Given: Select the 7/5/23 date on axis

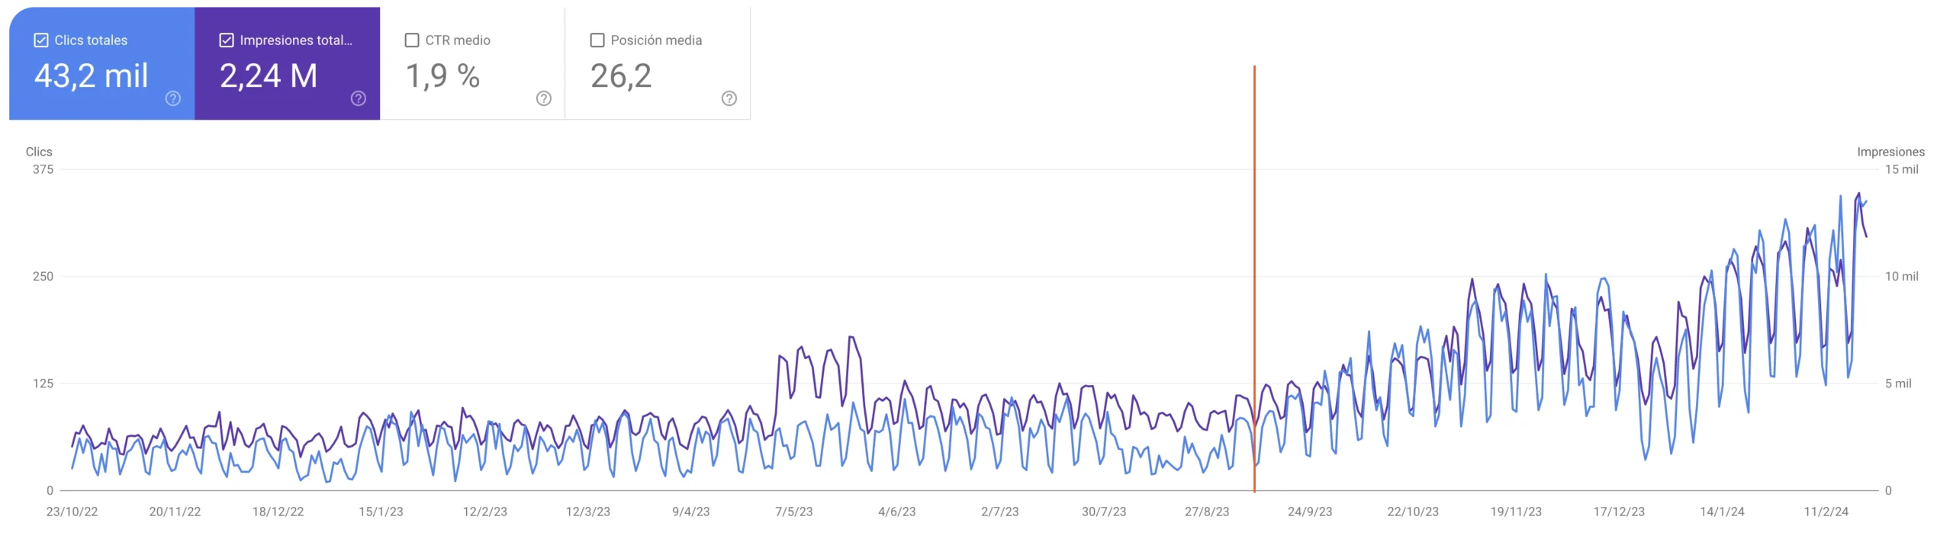Looking at the screenshot, I should pyautogui.click(x=793, y=512).
